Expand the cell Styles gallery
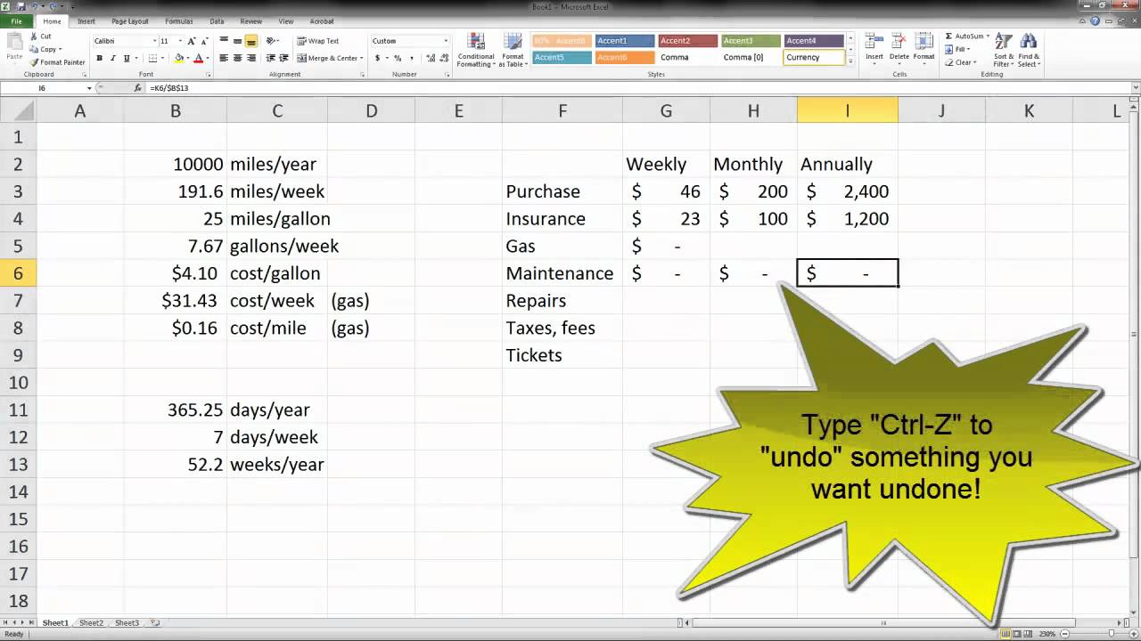This screenshot has height=641, width=1141. pyautogui.click(x=850, y=61)
